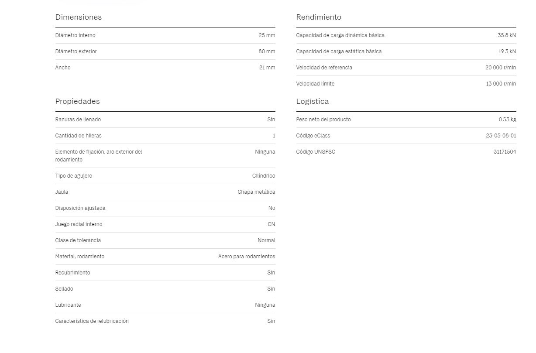Viewport: 536px width, 353px height.
Task: Click the Clase de tolerancia label
Action: point(78,240)
